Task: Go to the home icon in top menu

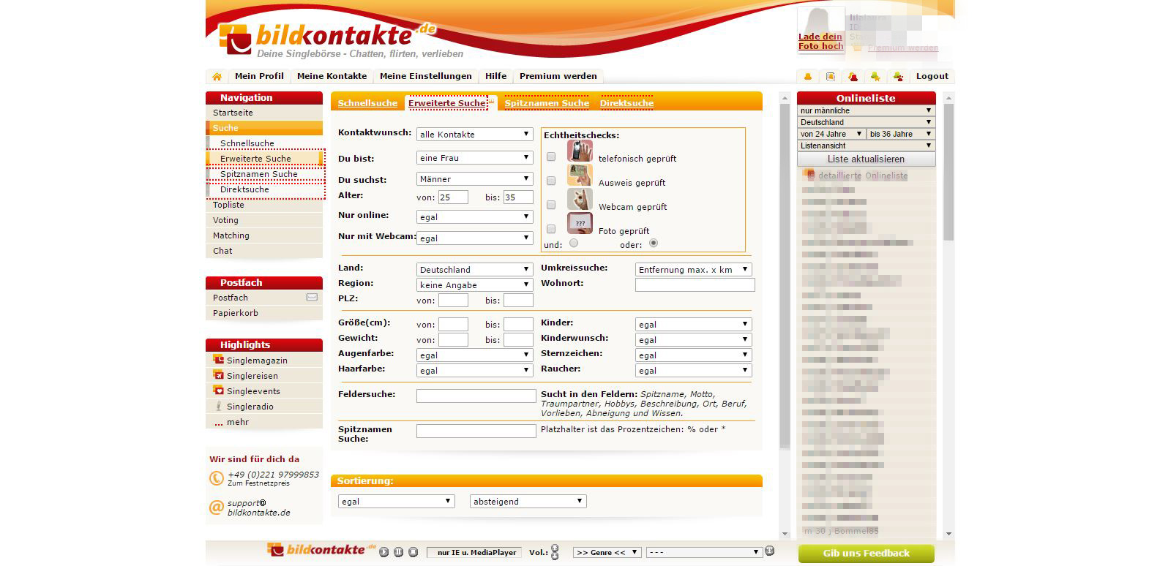Action: click(217, 76)
